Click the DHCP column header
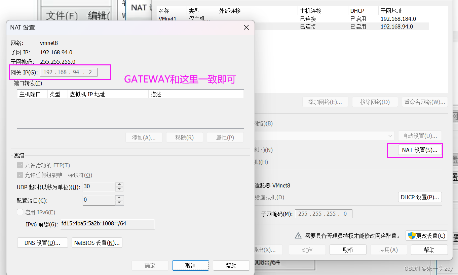Screen dimensions: 458x275 [x=363, y=11]
